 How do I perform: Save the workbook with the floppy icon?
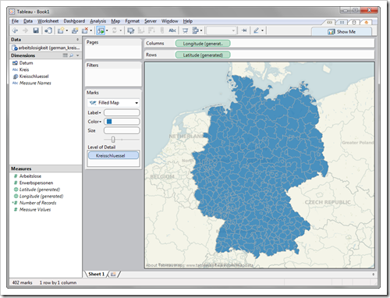coord(36,30)
